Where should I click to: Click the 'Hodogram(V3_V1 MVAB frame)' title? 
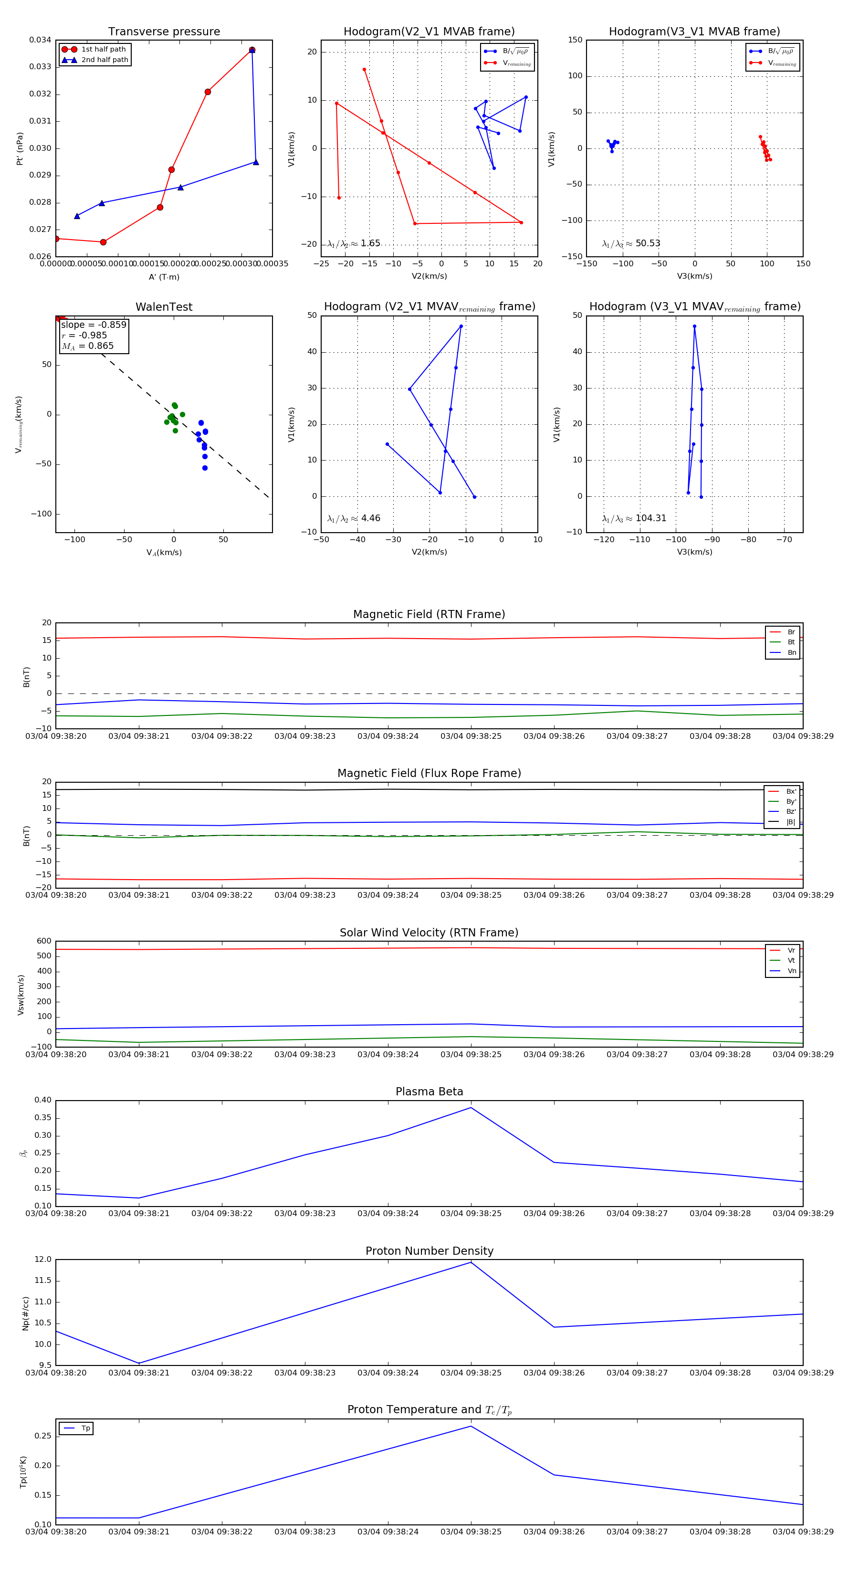coord(694,32)
